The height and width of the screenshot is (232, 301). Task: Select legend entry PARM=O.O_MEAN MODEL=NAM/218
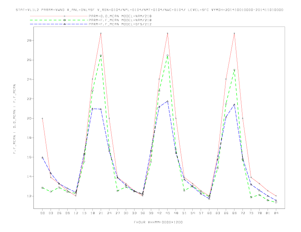coord(120,16)
